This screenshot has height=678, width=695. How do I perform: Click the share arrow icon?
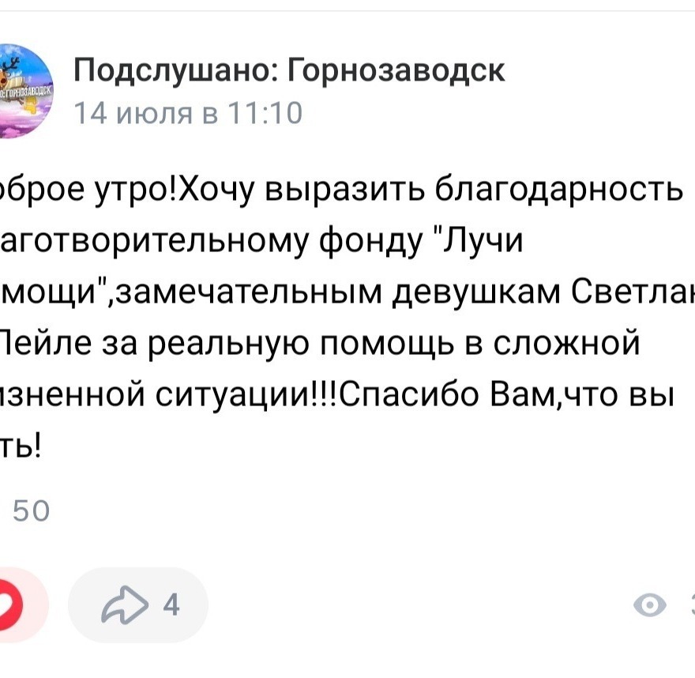(x=124, y=606)
